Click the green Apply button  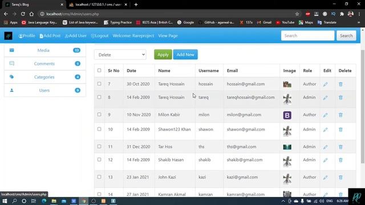click(x=163, y=55)
